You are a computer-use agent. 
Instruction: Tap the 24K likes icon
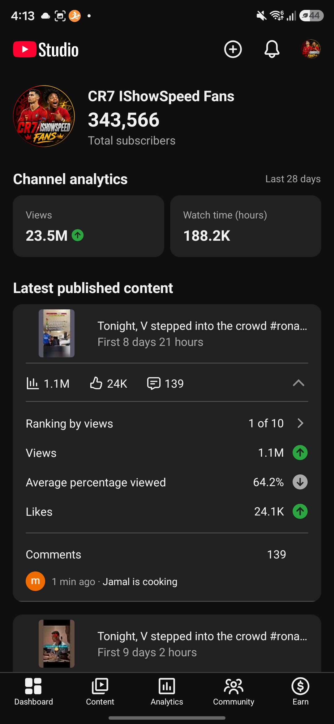(x=96, y=383)
